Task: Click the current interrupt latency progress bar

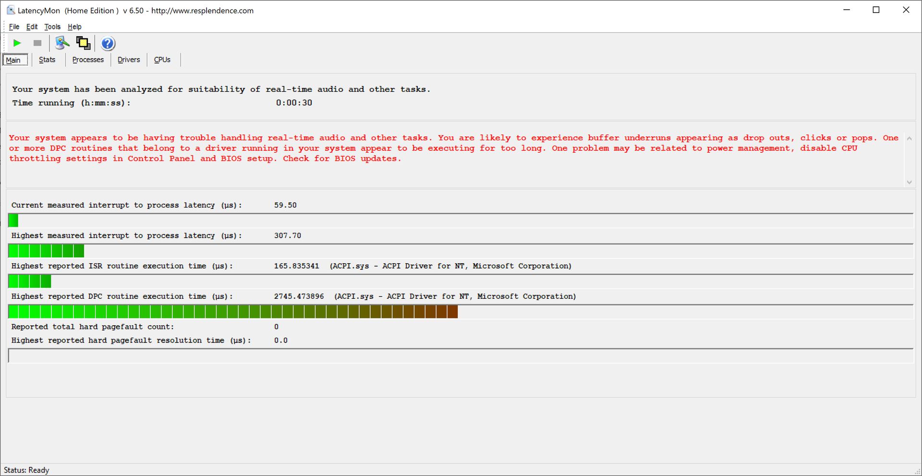Action: tap(461, 220)
